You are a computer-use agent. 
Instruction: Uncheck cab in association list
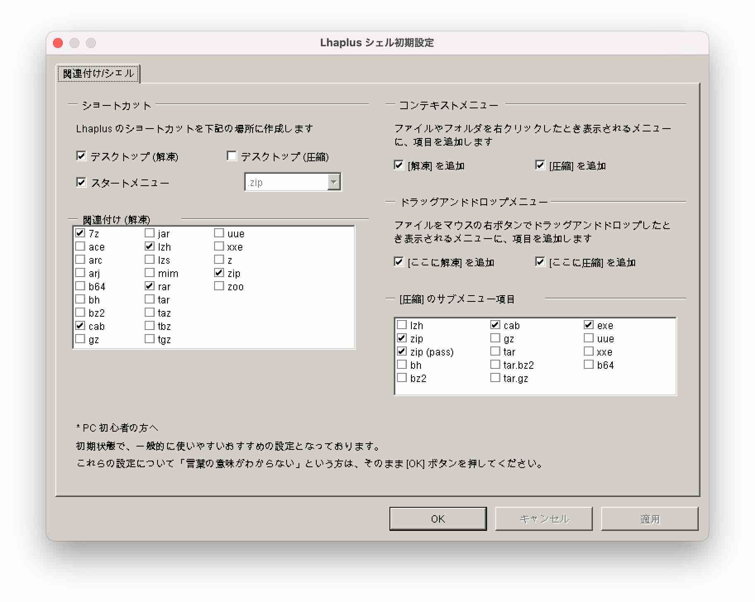coord(80,326)
